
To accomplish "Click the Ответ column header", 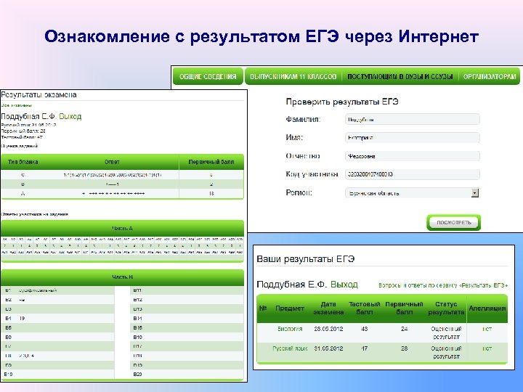I will point(112,162).
